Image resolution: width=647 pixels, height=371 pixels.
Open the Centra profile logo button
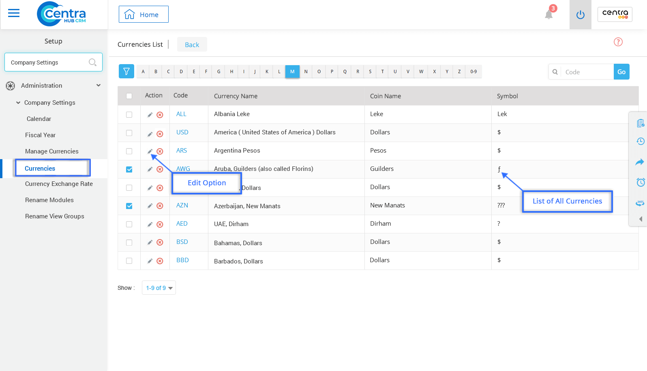(615, 14)
